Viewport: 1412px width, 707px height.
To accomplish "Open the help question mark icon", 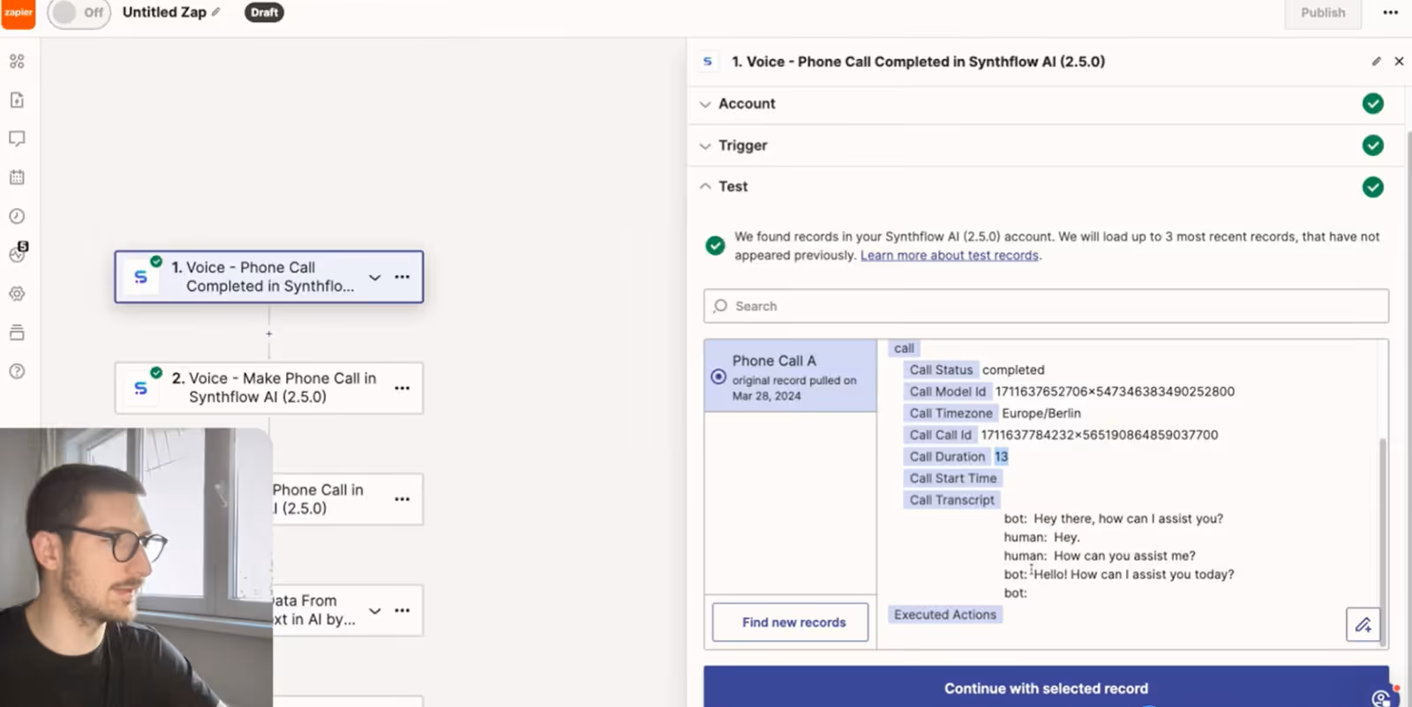I will click(x=17, y=371).
